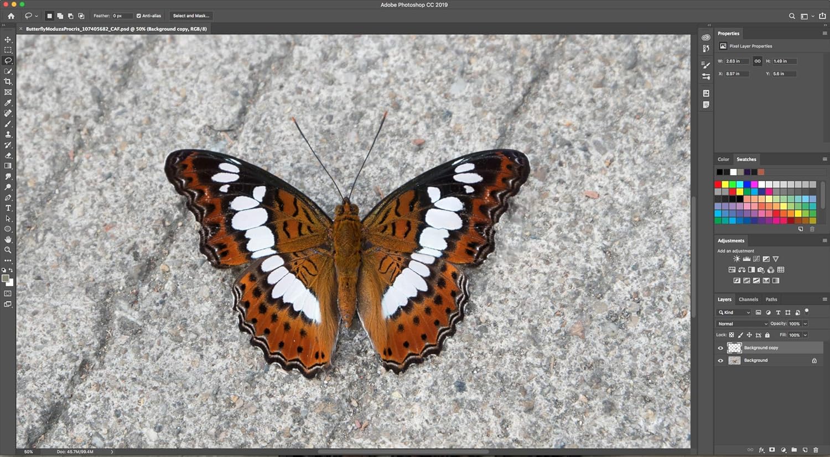The image size is (830, 457).
Task: Select the Zoom tool
Action: point(8,250)
